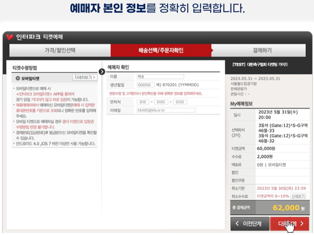The image size is (314, 235).
Task: Click the seat entry 46열-33
Action: (266, 131)
